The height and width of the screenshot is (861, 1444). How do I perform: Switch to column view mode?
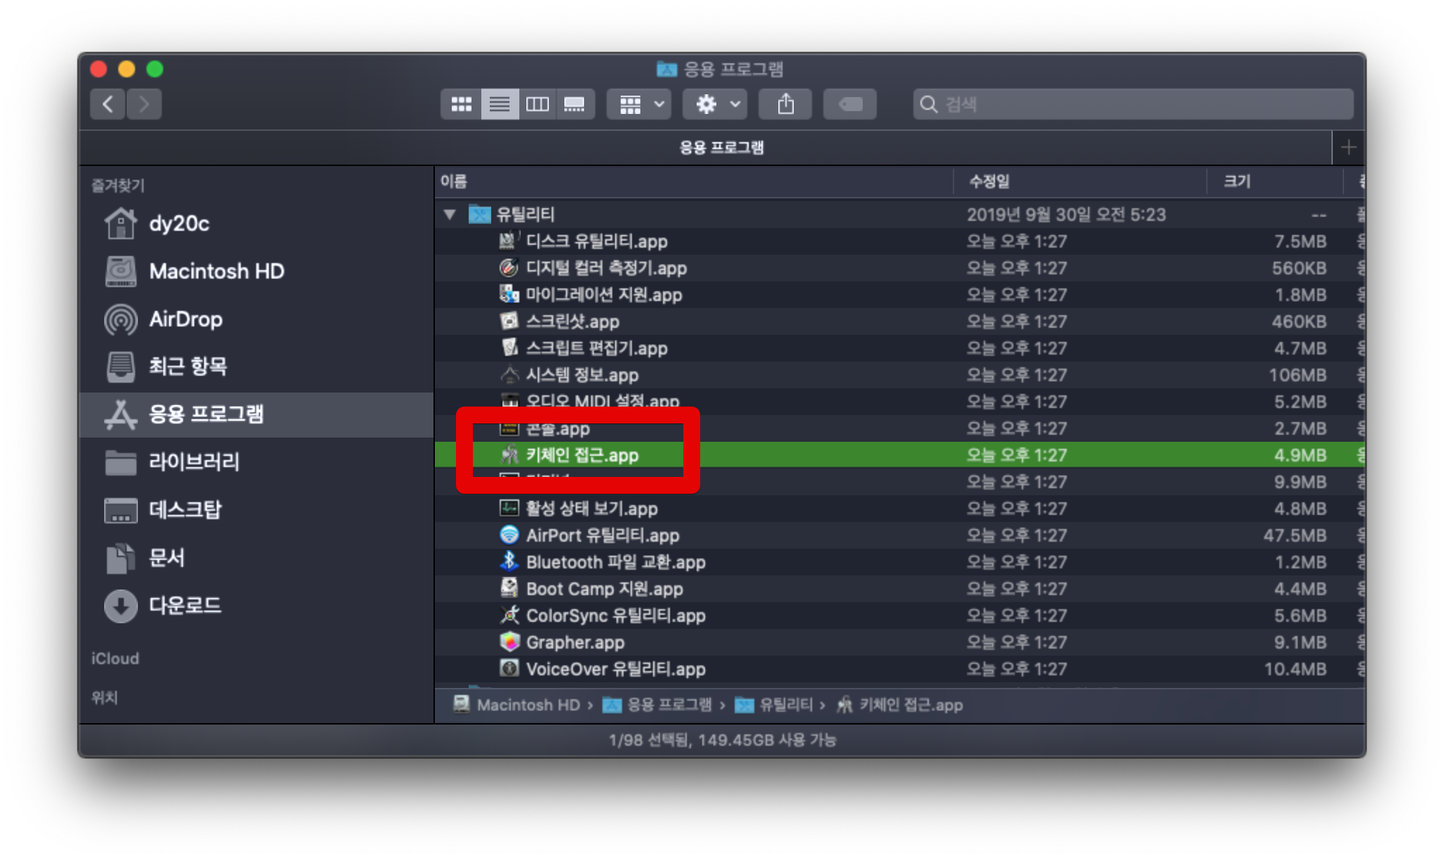538,104
